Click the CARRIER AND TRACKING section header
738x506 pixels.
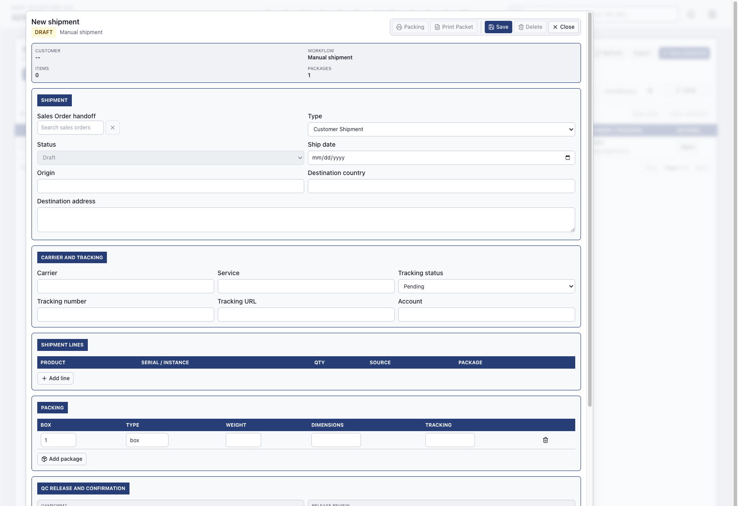pyautogui.click(x=72, y=257)
